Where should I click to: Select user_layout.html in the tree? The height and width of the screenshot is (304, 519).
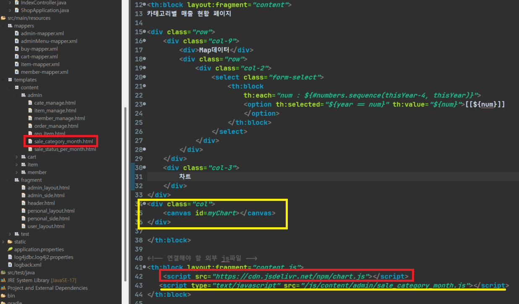click(x=46, y=226)
